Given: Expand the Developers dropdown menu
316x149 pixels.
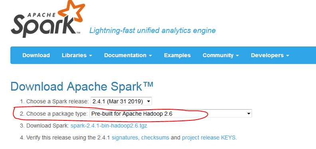Looking at the screenshot, I should 270,55.
